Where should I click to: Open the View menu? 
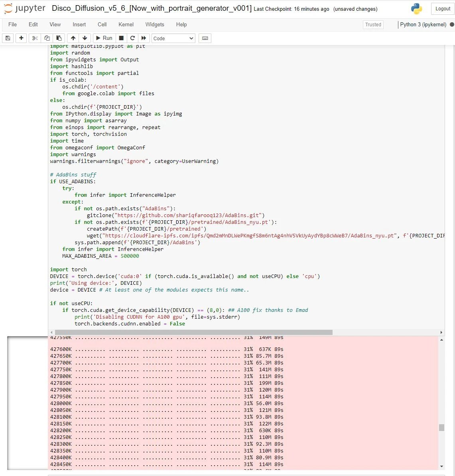click(55, 25)
